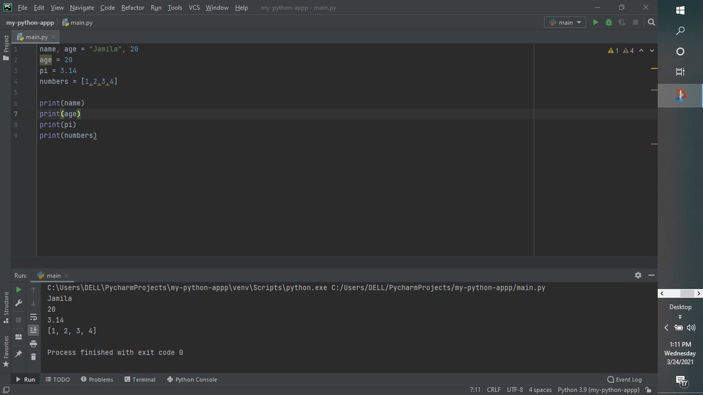Start debugging with the green bug icon
The width and height of the screenshot is (703, 395).
(609, 22)
